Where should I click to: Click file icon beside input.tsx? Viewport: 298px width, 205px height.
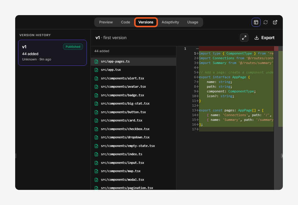pos(96,163)
